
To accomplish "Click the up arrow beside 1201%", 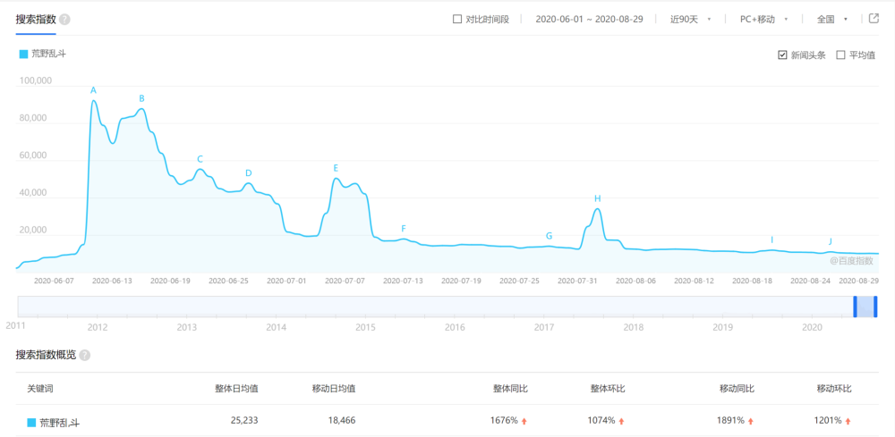I will pyautogui.click(x=848, y=421).
